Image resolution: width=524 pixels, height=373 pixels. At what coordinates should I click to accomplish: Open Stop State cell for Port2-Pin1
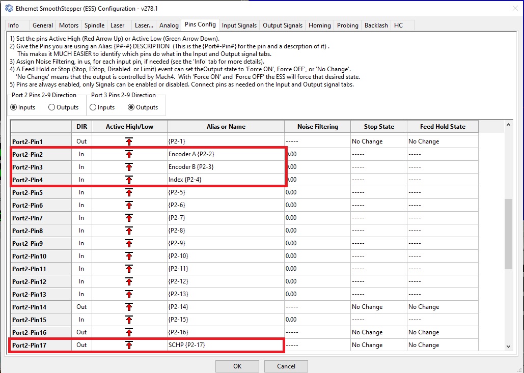point(378,141)
